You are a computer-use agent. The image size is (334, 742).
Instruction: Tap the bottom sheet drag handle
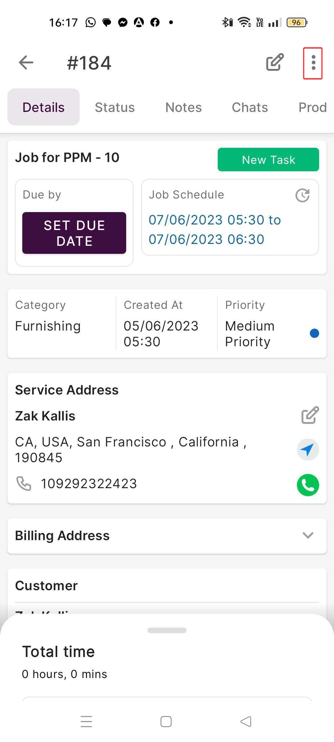167,630
